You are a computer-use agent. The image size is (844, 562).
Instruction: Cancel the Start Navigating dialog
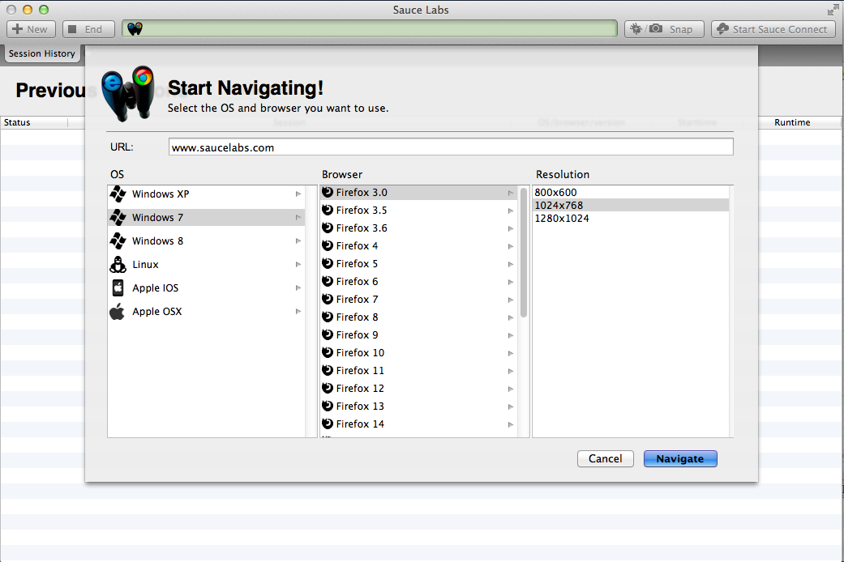(x=605, y=458)
